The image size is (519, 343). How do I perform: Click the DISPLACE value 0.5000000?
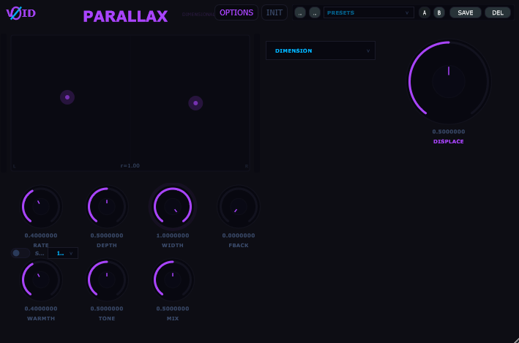click(449, 132)
